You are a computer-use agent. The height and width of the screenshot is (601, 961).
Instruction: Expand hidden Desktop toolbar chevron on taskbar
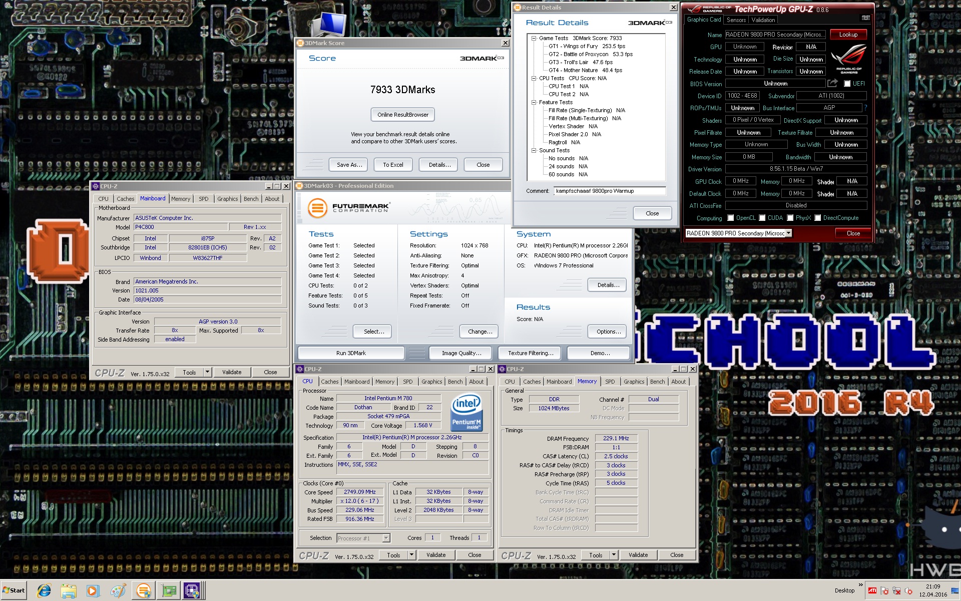(860, 584)
